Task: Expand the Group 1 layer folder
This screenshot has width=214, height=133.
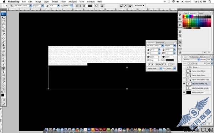Action: [x=187, y=67]
